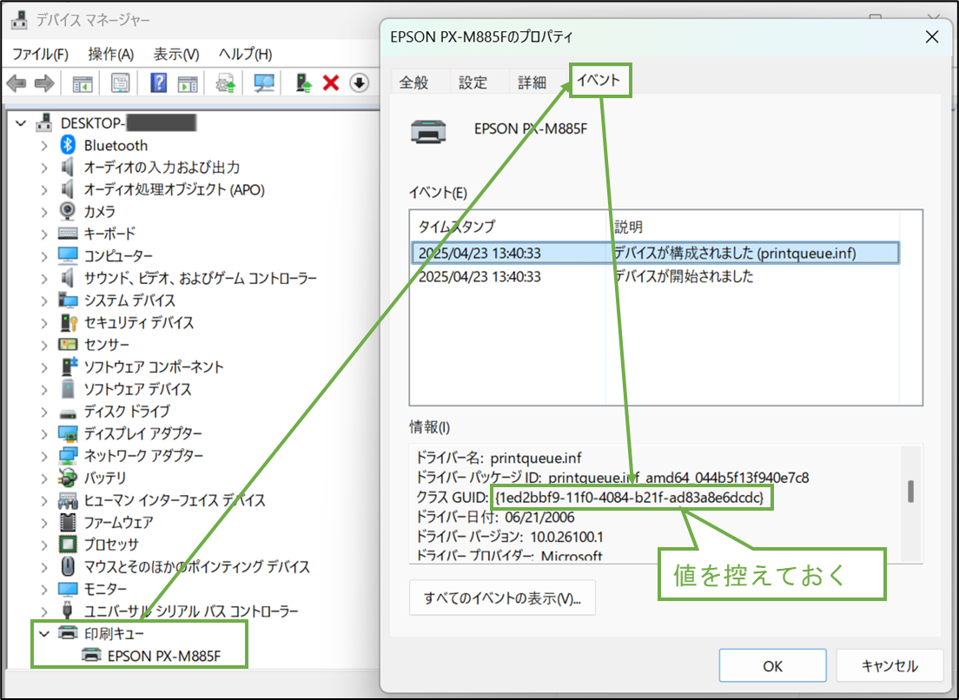This screenshot has width=959, height=700.
Task: Select the デバイスが開始されました event row
Action: pyautogui.click(x=655, y=276)
